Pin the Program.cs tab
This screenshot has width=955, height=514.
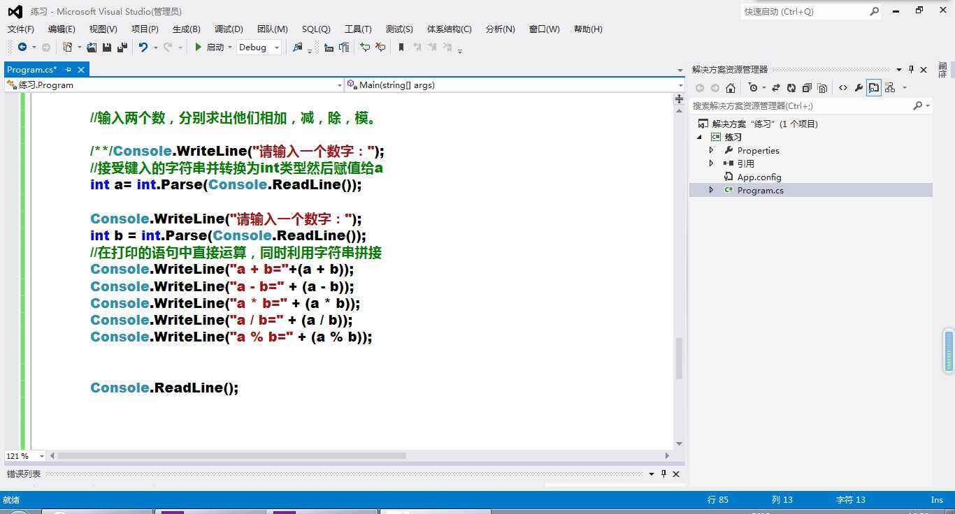(68, 69)
